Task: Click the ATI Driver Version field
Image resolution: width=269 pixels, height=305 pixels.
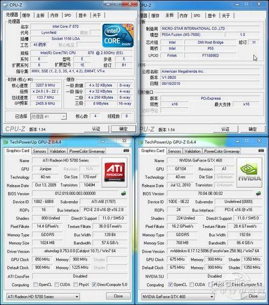Action: coord(80,251)
